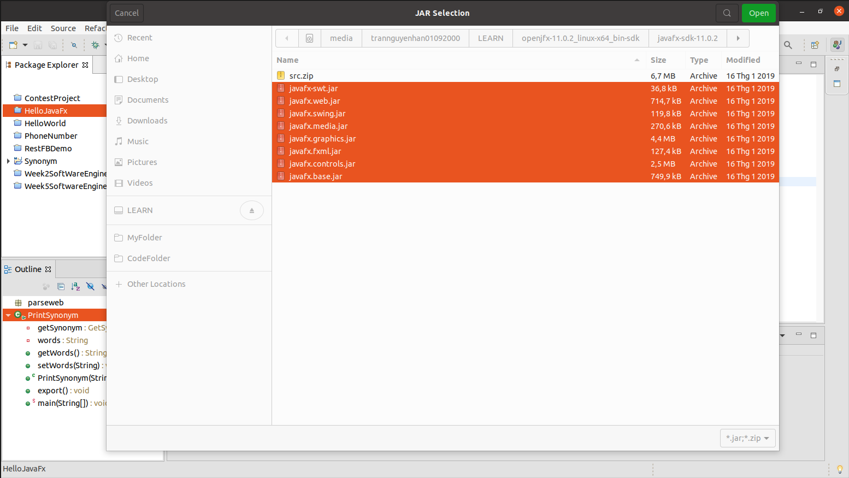This screenshot has height=478, width=849.
Task: Open the *.jar;*.zip file filter dropdown
Action: pos(747,438)
